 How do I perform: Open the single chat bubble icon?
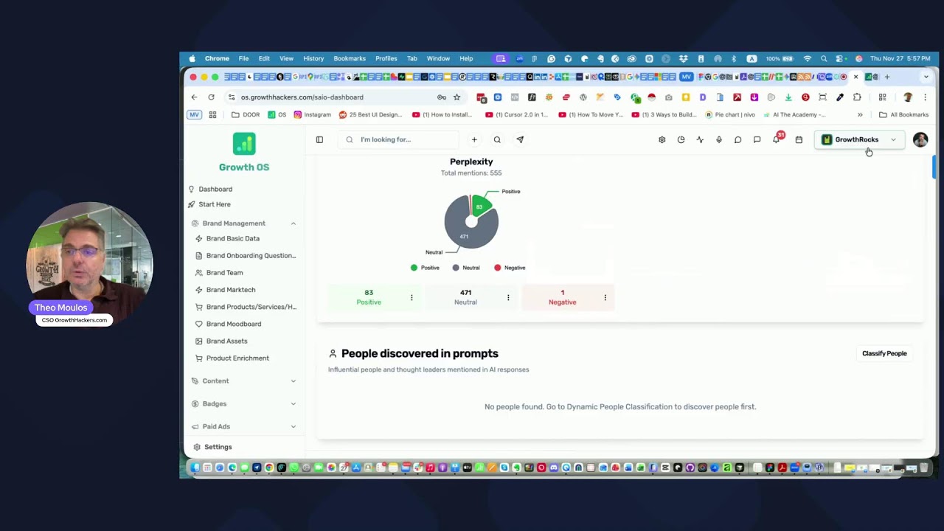(737, 139)
